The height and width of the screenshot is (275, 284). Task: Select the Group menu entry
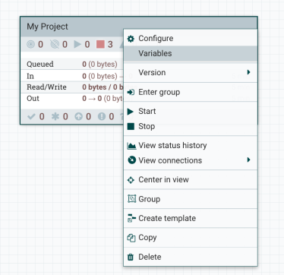coord(191,199)
